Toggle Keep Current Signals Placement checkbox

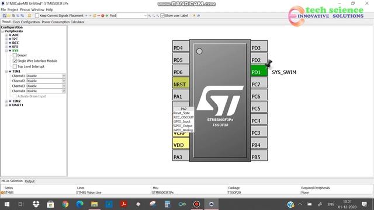click(x=37, y=16)
